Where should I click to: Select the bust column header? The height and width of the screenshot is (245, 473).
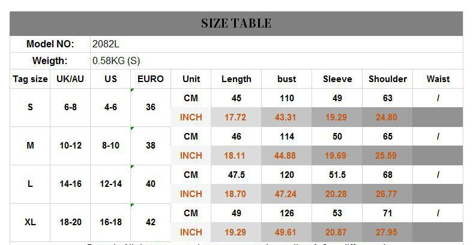click(287, 79)
